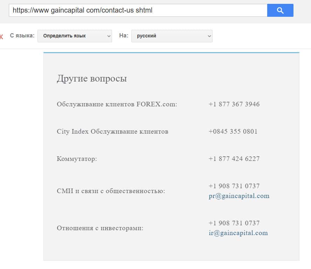Screen dimensions: 311x269
Task: Click the 'Коммутатор:' label
Action: (77, 159)
